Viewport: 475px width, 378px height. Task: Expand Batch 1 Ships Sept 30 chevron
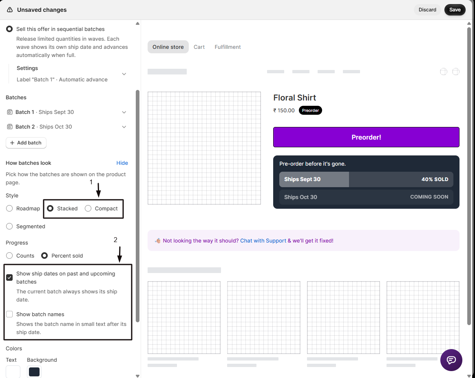[x=124, y=112]
